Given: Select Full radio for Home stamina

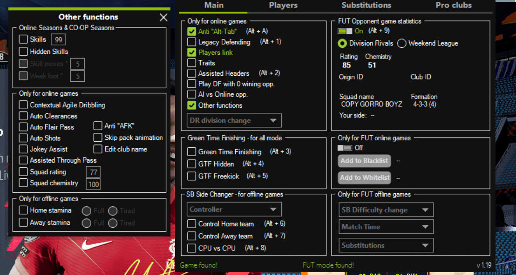Looking at the screenshot, I should [86, 211].
